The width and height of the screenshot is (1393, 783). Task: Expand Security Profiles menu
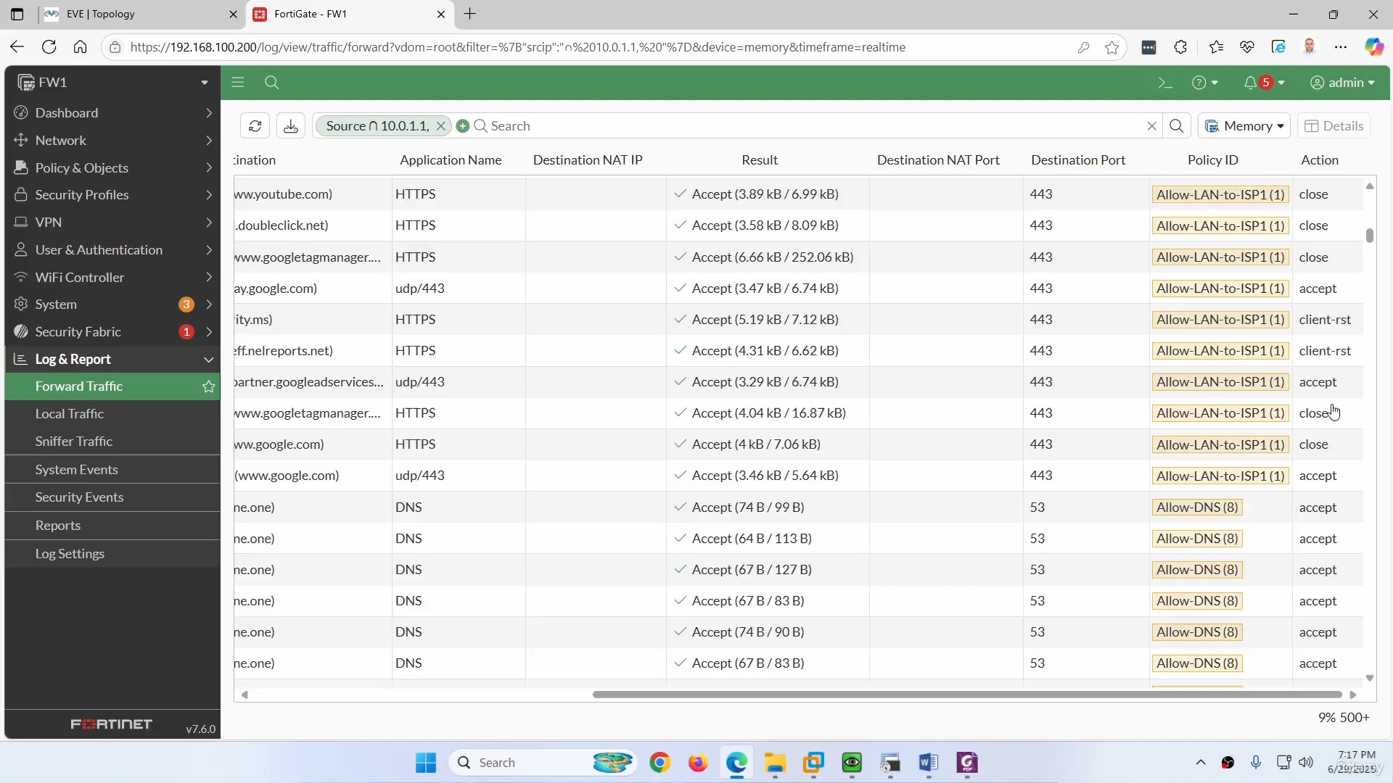112,195
